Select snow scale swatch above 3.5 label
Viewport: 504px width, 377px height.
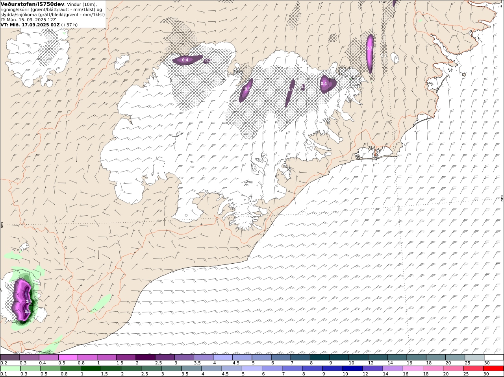pos(203,357)
